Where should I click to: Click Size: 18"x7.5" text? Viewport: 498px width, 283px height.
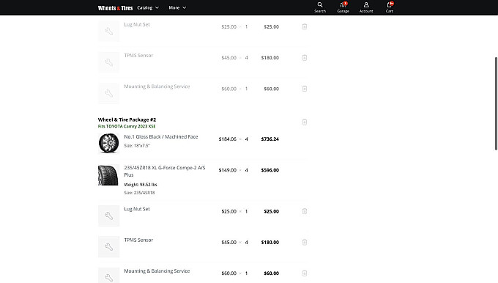click(x=137, y=146)
